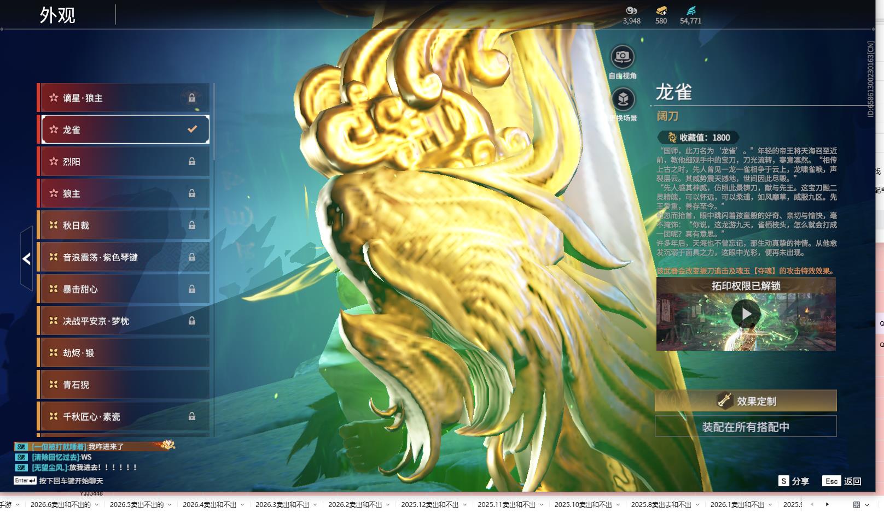
Task: Open dropdown arrow of 2025.10卖出和不出 sheet tab
Action: click(618, 505)
